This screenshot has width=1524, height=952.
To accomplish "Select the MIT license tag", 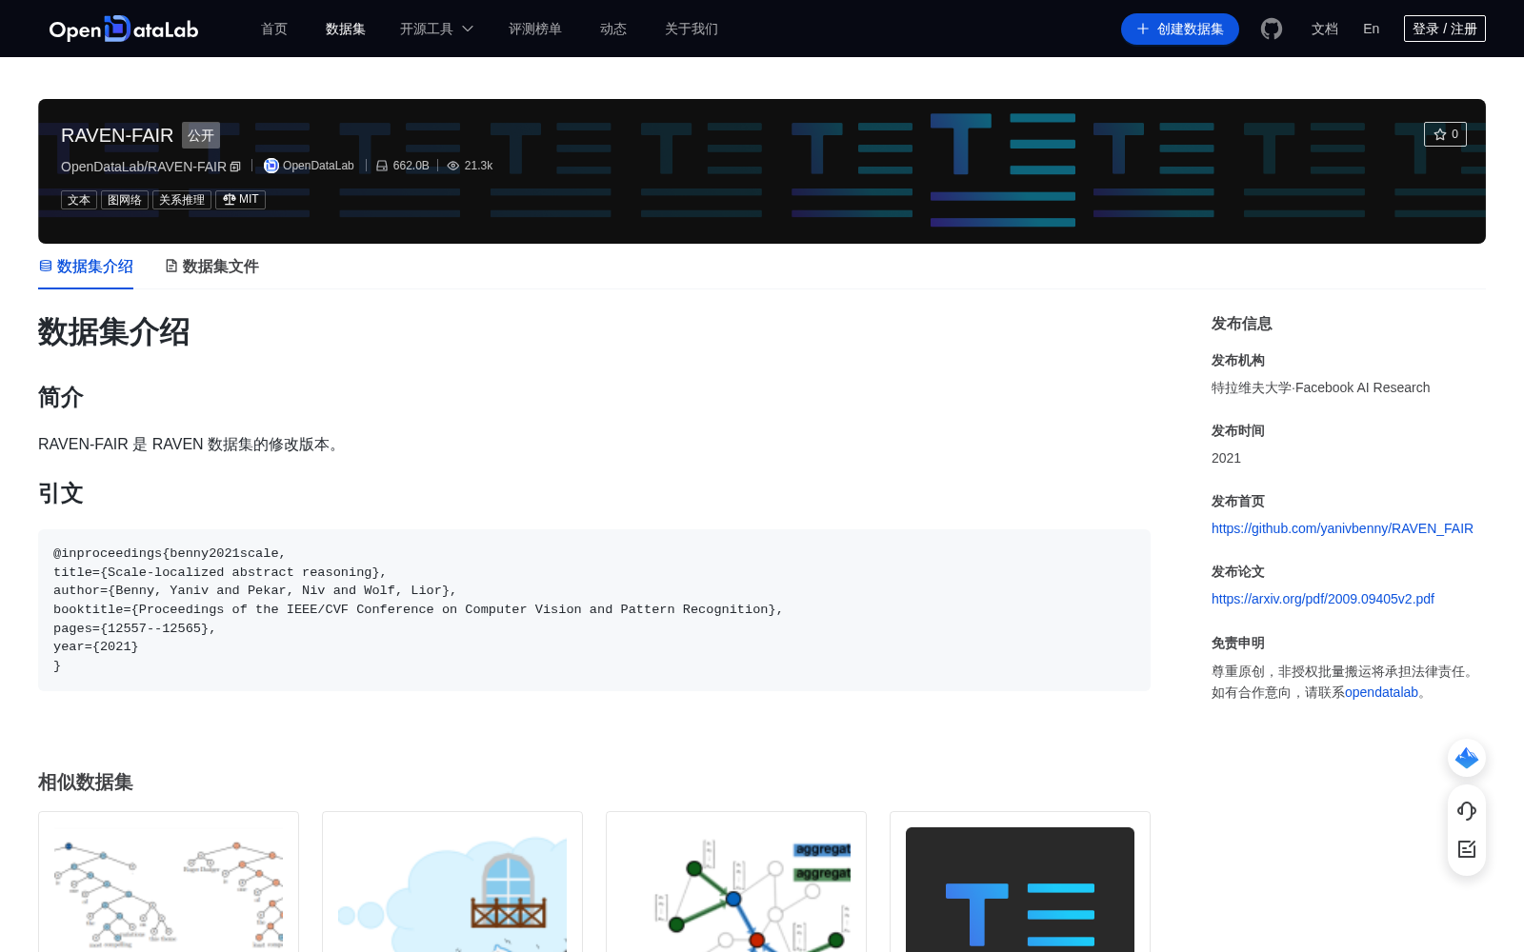I will point(240,200).
